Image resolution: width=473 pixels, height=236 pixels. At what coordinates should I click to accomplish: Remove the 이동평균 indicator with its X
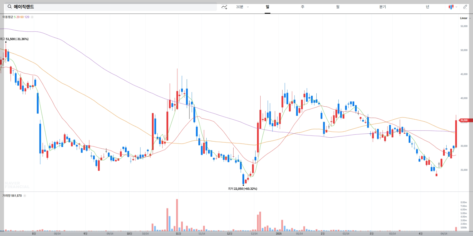[32, 17]
